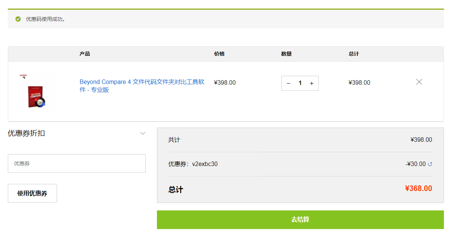Remove applied coupon with the undo arrow icon
The image size is (451, 241).
(x=430, y=164)
